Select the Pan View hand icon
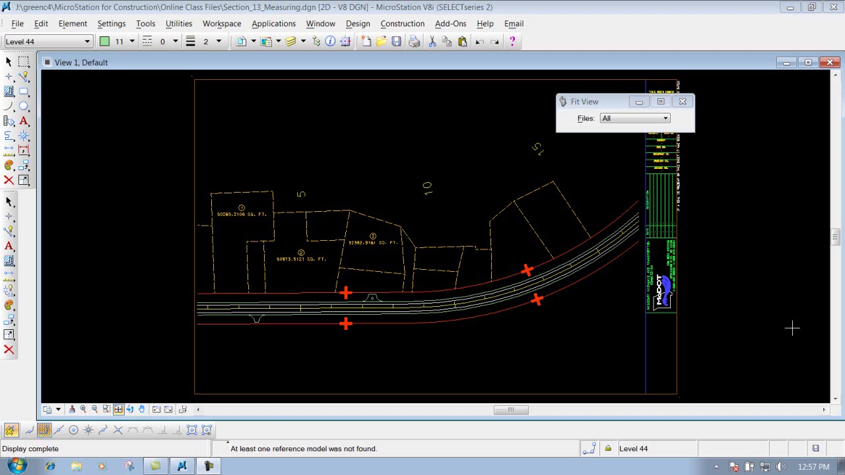Image resolution: width=845 pixels, height=475 pixels. pyautogui.click(x=141, y=410)
